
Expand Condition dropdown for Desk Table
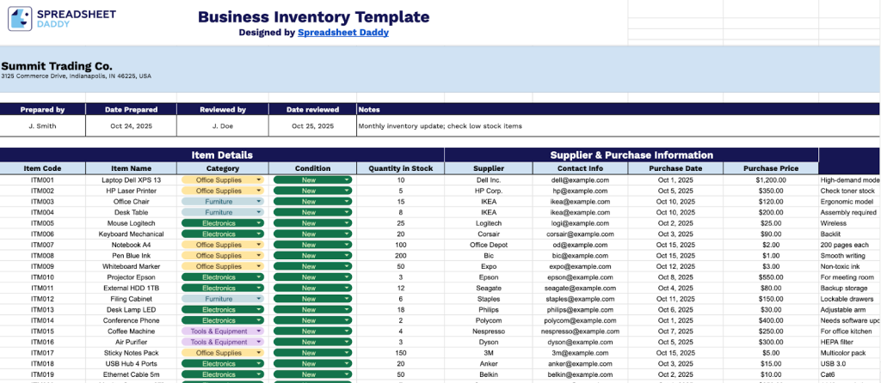point(347,212)
